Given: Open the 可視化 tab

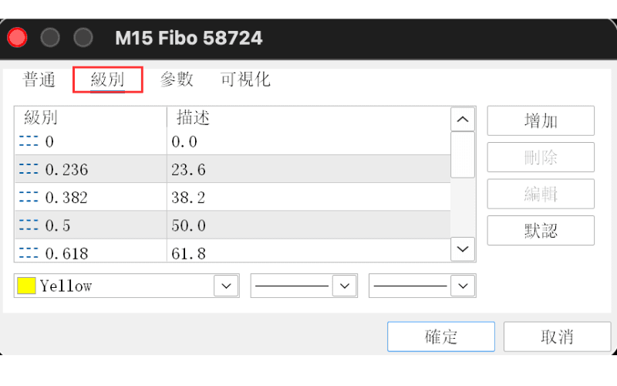Looking at the screenshot, I should pyautogui.click(x=245, y=80).
